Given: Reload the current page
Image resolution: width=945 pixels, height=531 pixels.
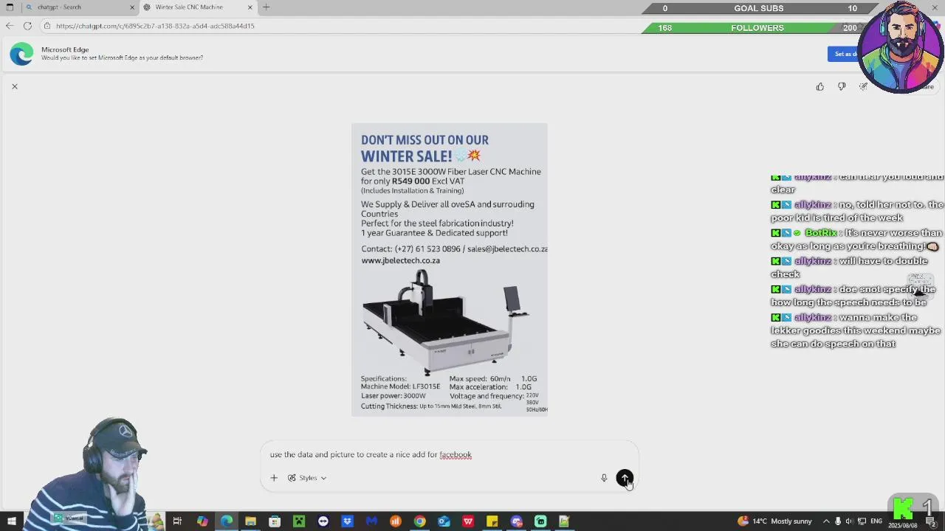Looking at the screenshot, I should [x=27, y=26].
